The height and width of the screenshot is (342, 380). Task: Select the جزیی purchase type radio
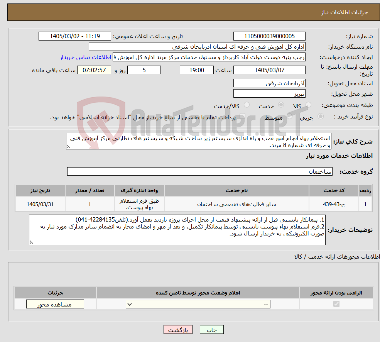click(x=320, y=117)
